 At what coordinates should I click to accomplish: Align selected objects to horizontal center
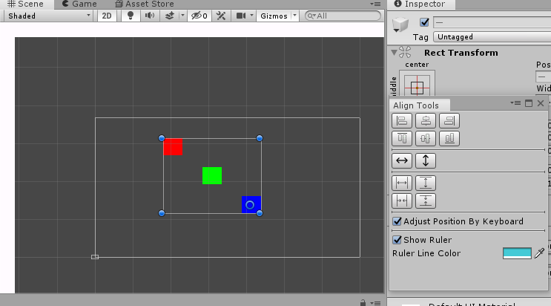(426, 121)
